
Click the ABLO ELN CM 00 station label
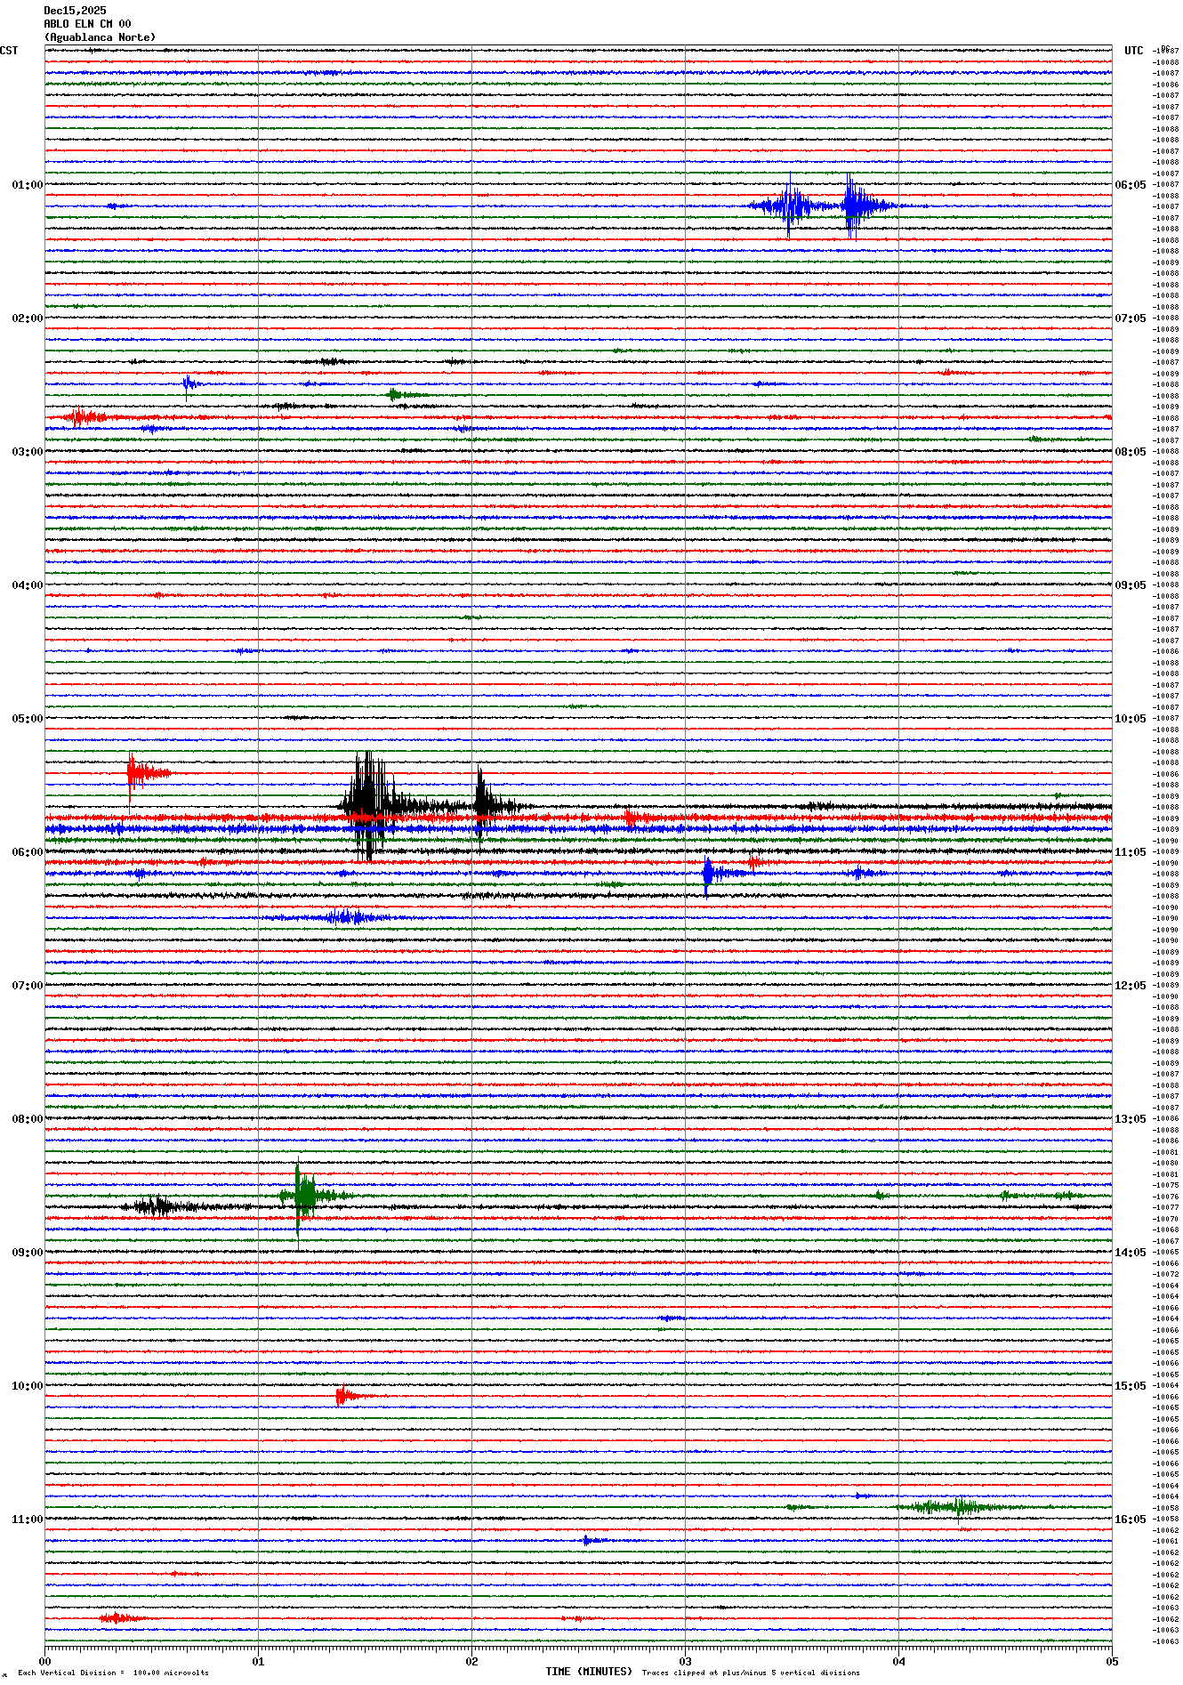87,24
